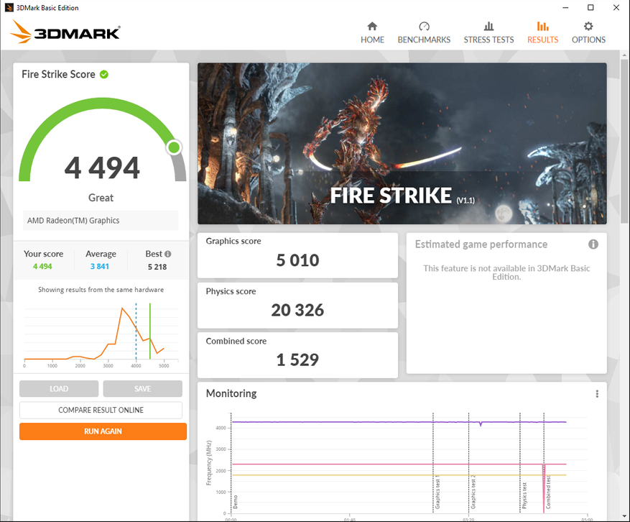
Task: Click the Combined test marker label
Action: pyautogui.click(x=548, y=493)
